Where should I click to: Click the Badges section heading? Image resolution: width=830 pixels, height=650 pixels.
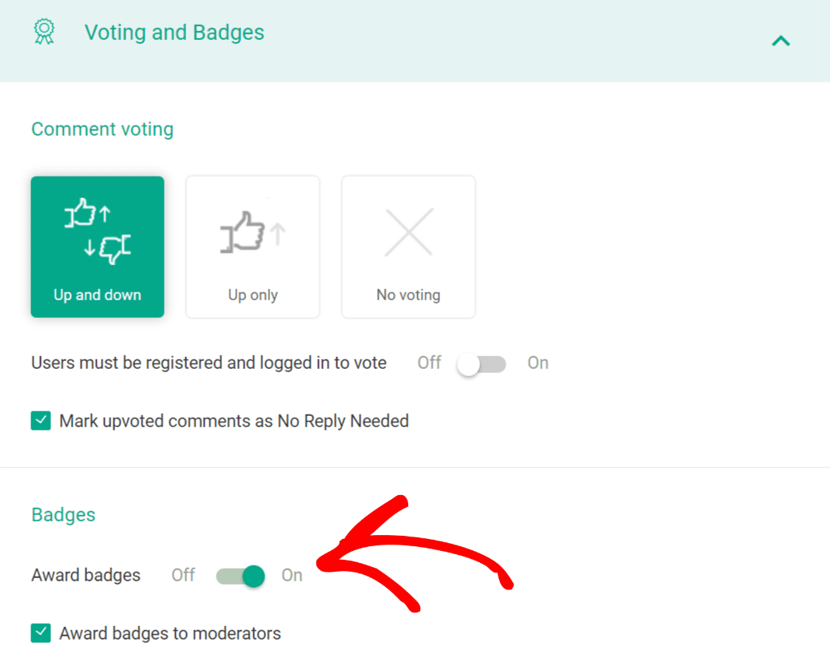63,515
